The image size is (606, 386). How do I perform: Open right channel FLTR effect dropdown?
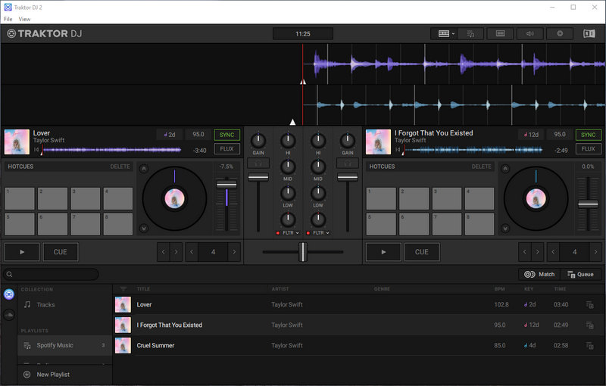point(321,233)
